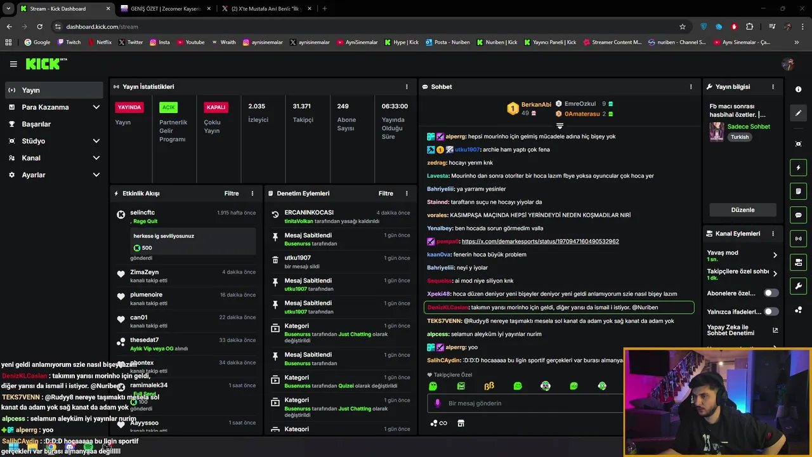Toggle Abonelere özel chat switch
The image size is (812, 457).
pos(771,293)
